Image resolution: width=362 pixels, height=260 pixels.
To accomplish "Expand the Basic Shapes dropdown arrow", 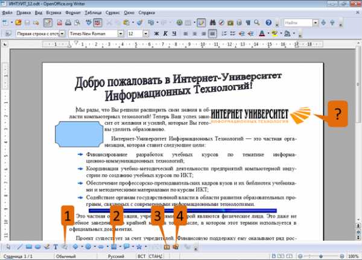I will [x=81, y=247].
